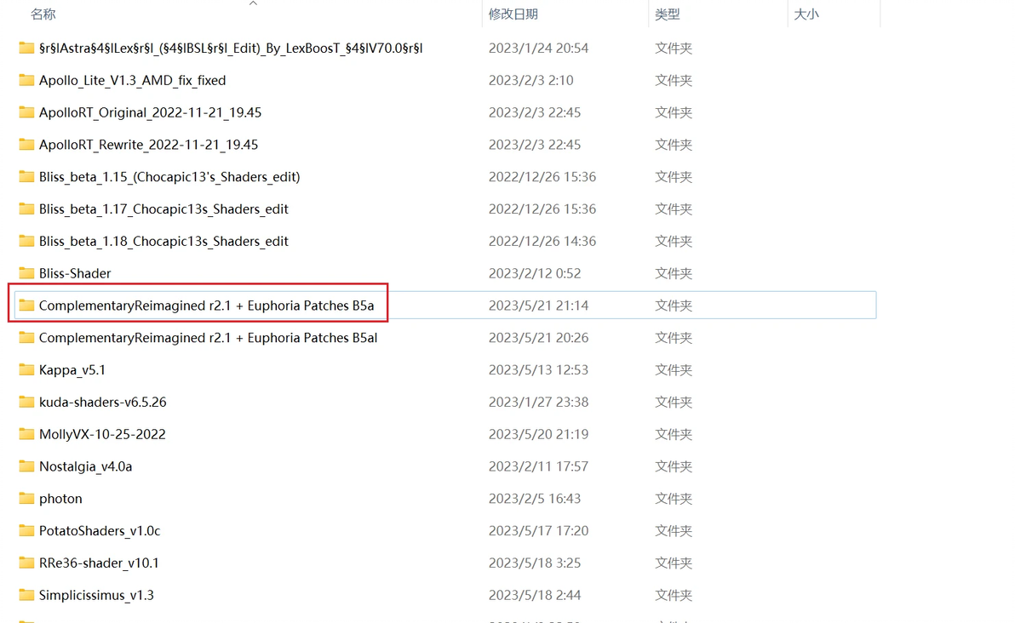The width and height of the screenshot is (1015, 623).
Task: Select the folder icon of Kappa_v5.1
Action: pyautogui.click(x=26, y=370)
